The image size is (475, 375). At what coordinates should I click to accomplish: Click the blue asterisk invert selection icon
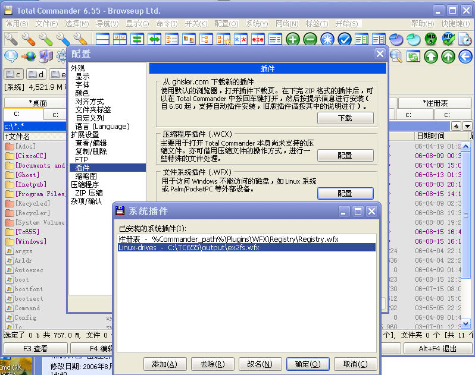coord(327,39)
